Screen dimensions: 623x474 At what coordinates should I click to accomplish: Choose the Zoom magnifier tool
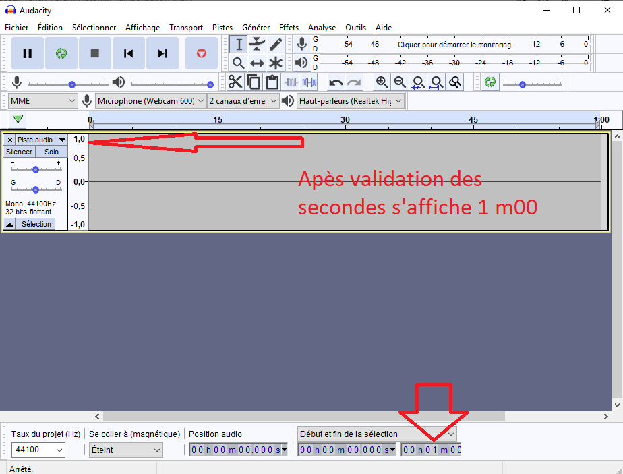coord(238,63)
